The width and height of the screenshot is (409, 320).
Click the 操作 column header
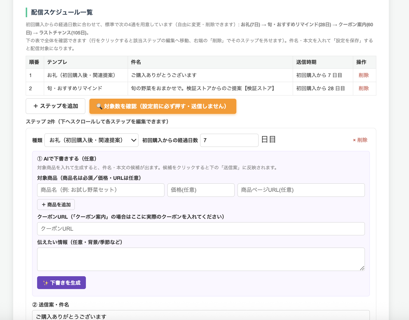tap(365, 62)
